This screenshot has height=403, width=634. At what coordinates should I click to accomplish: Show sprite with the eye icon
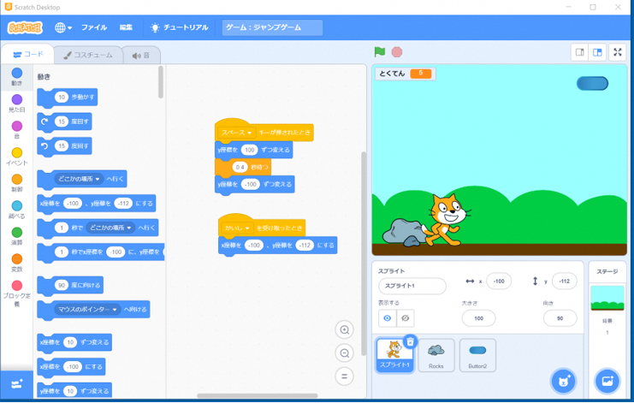click(x=387, y=318)
